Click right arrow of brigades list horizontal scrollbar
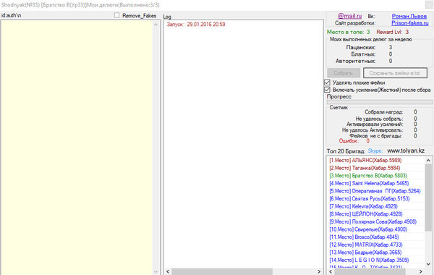Image resolution: width=434 pixels, height=275 pixels. click(421, 271)
